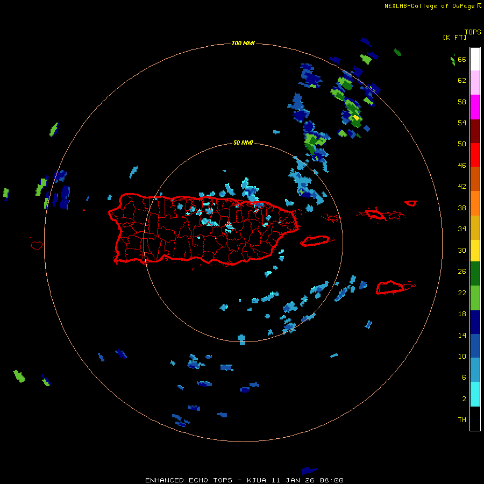Click the [K FT] units label
The height and width of the screenshot is (484, 484).
(x=454, y=37)
